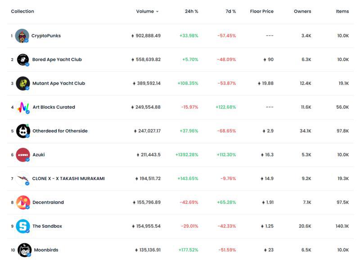The width and height of the screenshot is (360, 261).
Task: Click the Collection column header
Action: (22, 11)
